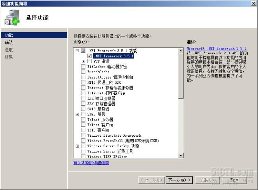Collapse the .NET Framework 3.5.1 功能 node
This screenshot has width=258, height=190.
pos(77,51)
